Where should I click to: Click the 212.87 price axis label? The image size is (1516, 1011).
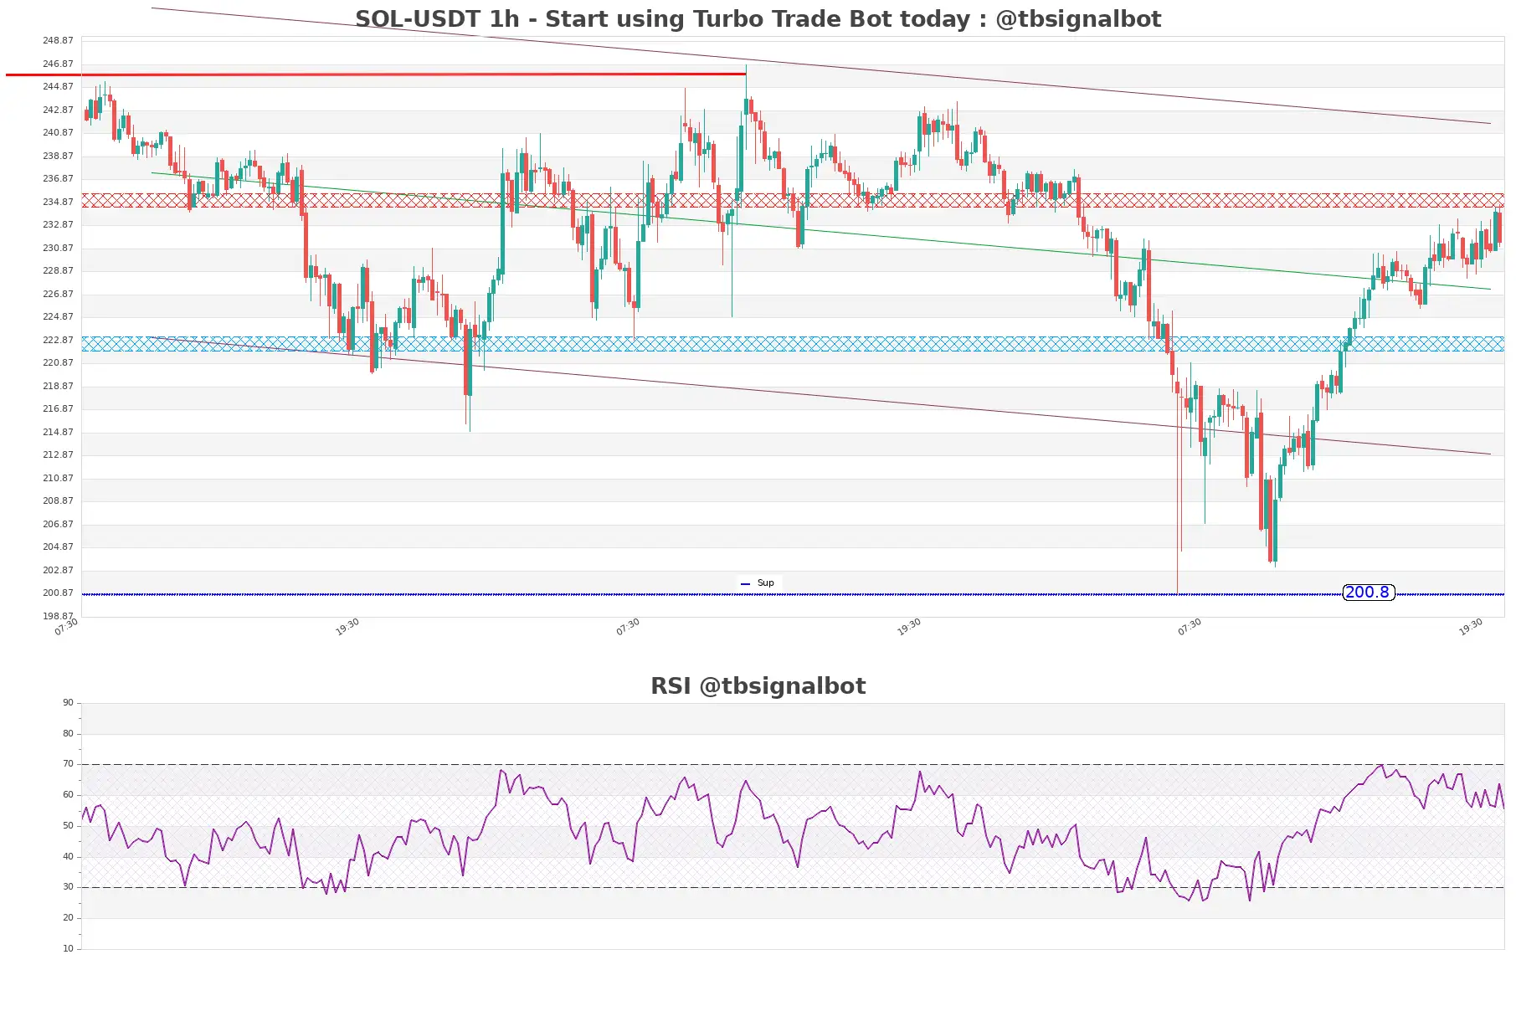click(58, 454)
